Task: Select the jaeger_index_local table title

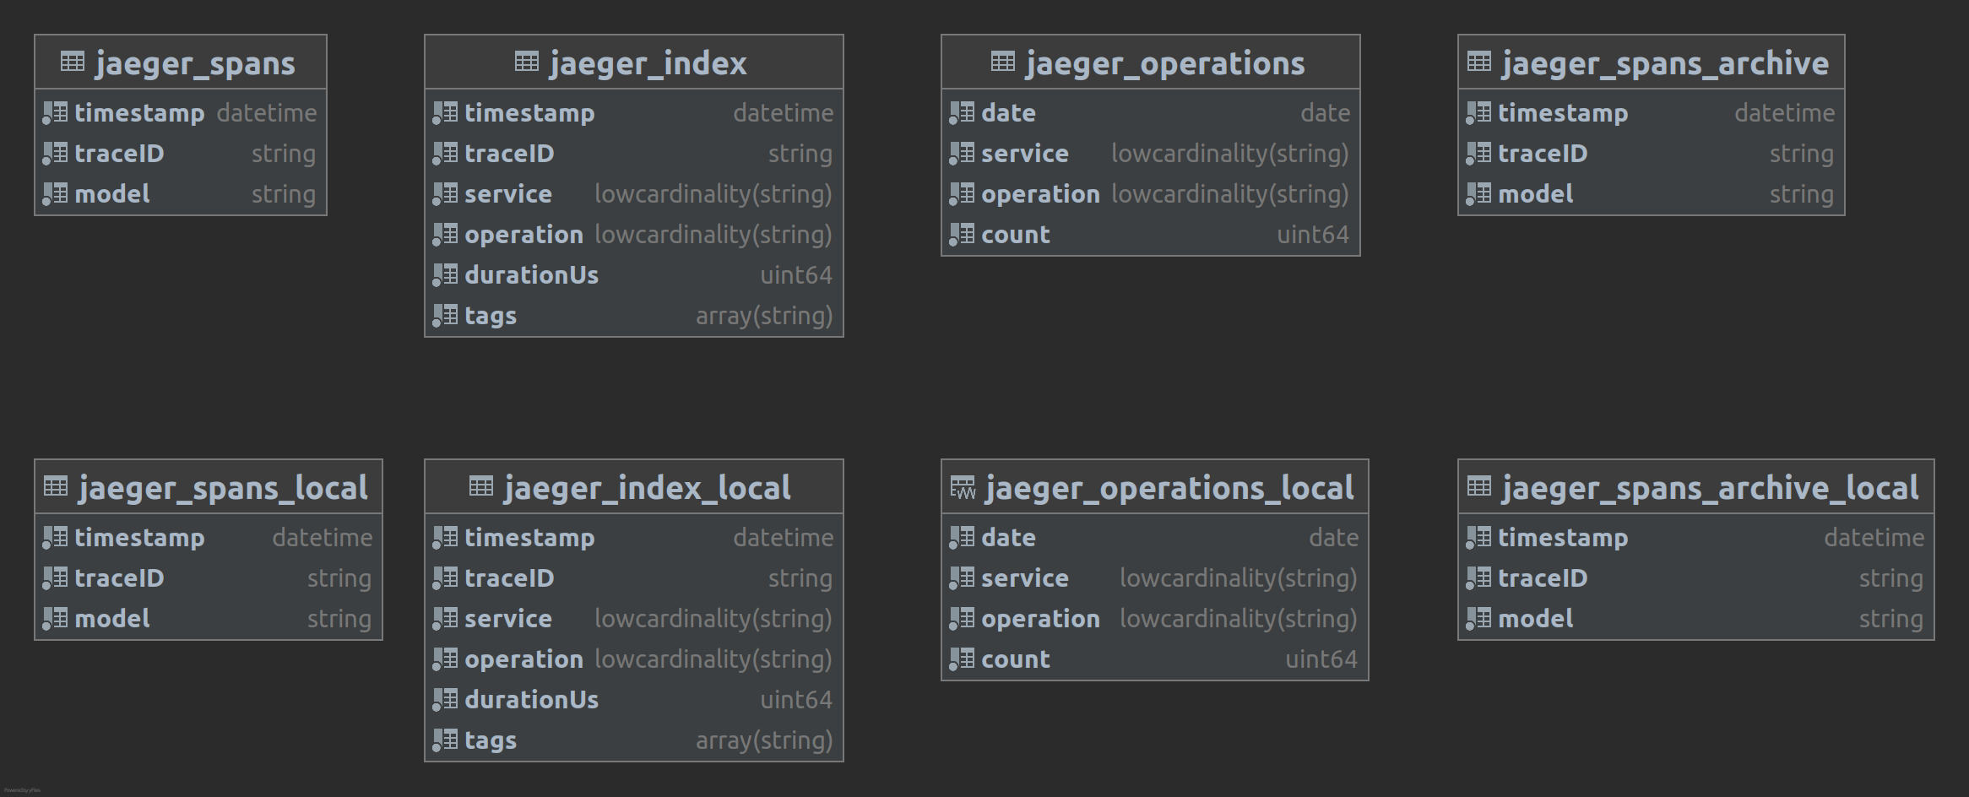Action: pyautogui.click(x=648, y=488)
